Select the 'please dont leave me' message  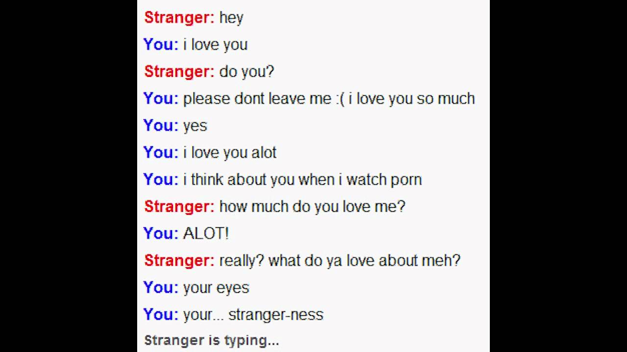(x=329, y=99)
